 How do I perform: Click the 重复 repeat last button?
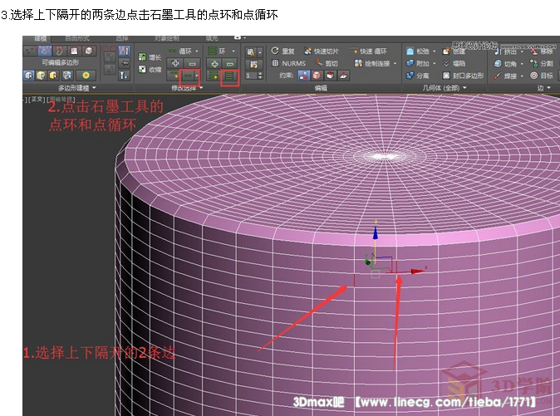pyautogui.click(x=282, y=51)
